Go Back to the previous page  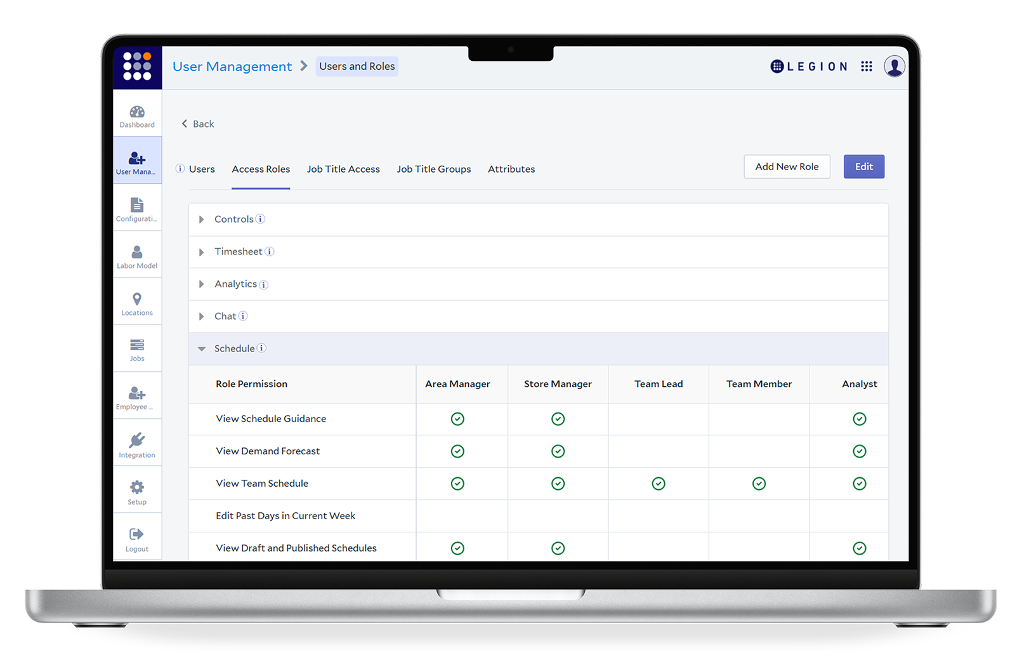[x=198, y=124]
